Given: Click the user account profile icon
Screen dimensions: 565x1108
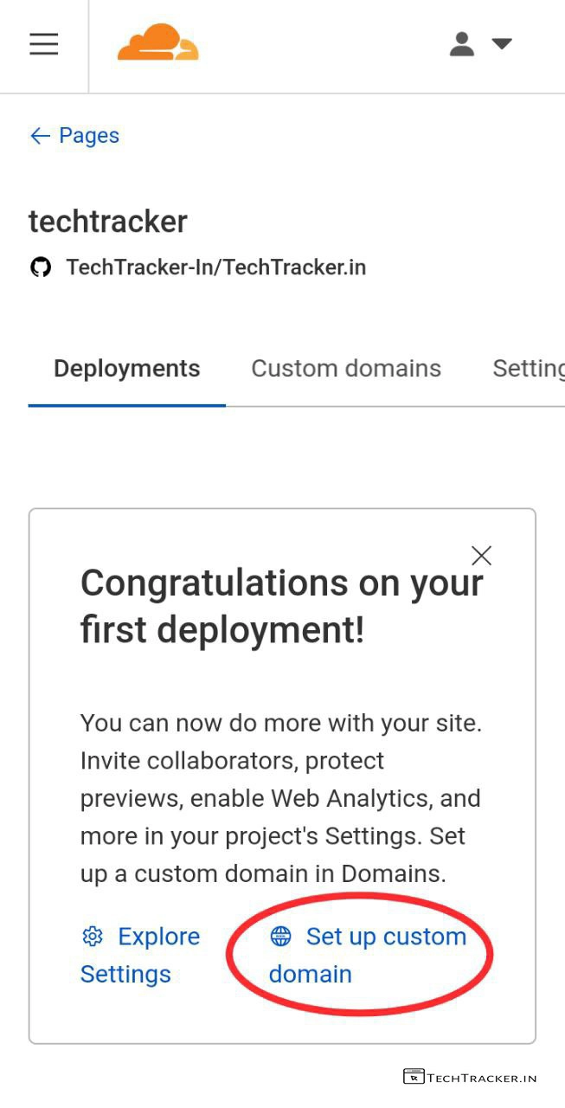Looking at the screenshot, I should click(x=462, y=44).
